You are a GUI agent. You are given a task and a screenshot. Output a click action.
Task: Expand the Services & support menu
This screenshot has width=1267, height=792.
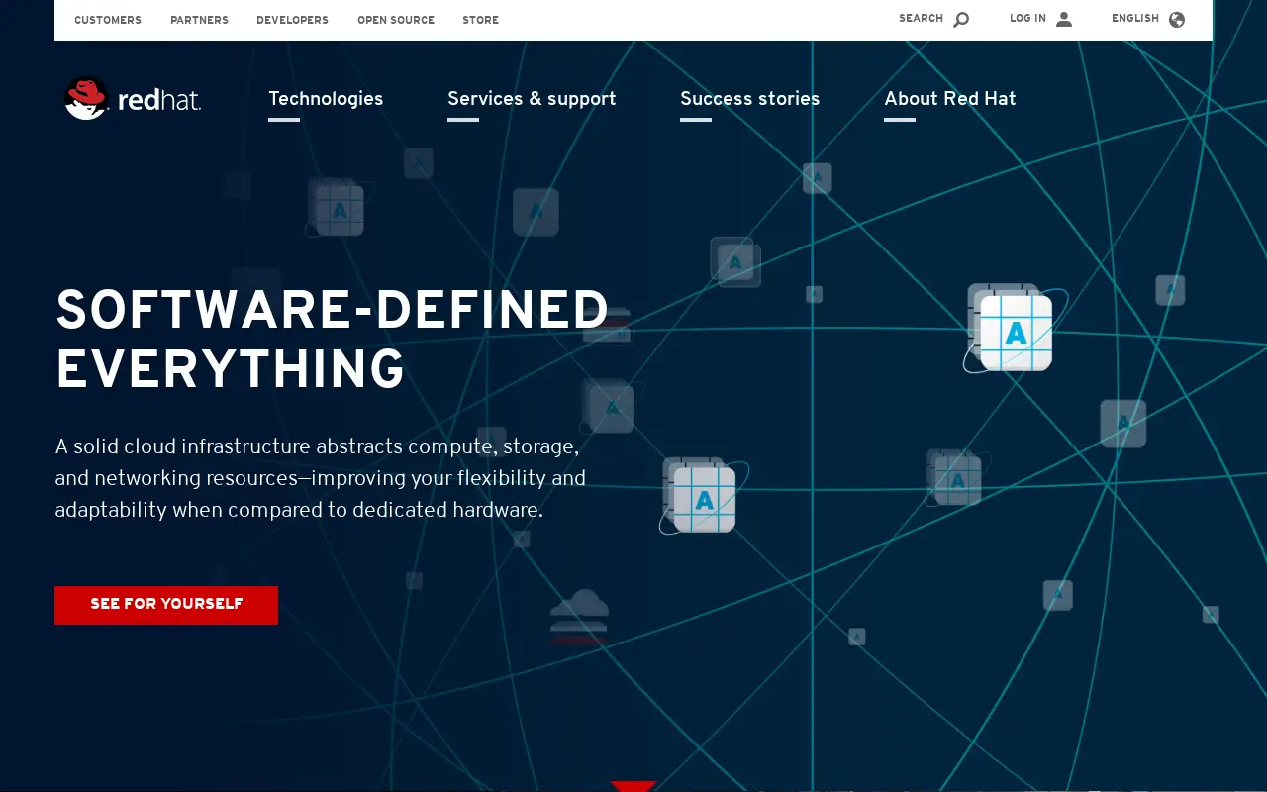tap(532, 99)
